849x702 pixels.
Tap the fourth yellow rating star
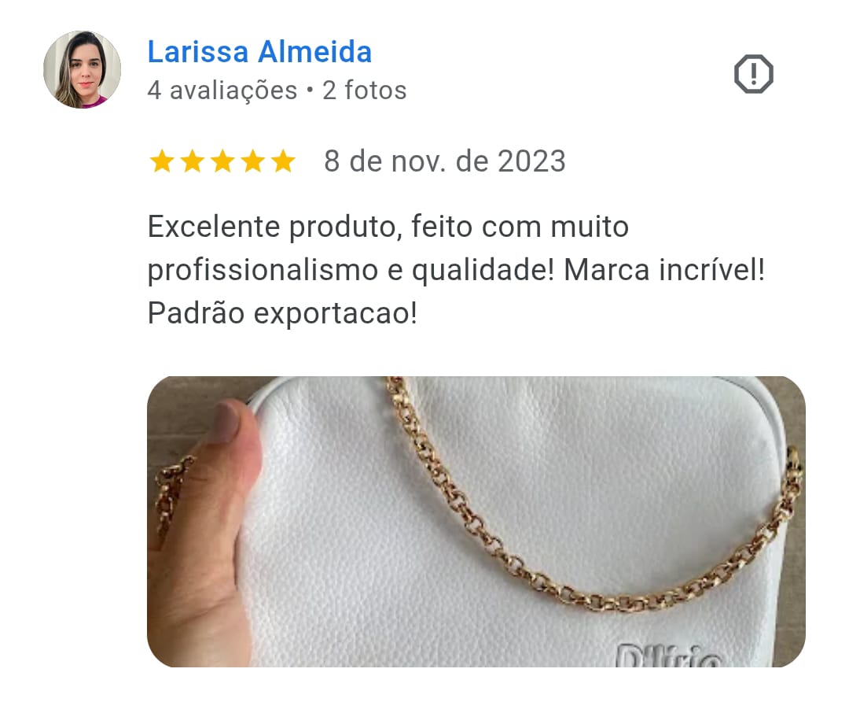pyautogui.click(x=253, y=161)
